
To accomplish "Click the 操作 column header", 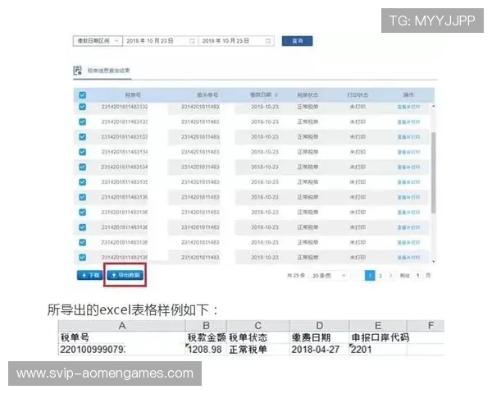I will pyautogui.click(x=408, y=95).
